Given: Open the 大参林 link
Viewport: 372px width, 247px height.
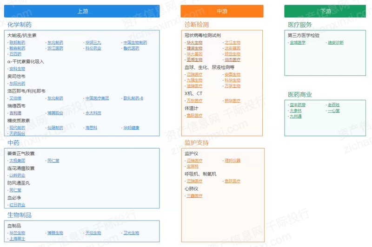Looking at the screenshot, I should pos(296,110).
